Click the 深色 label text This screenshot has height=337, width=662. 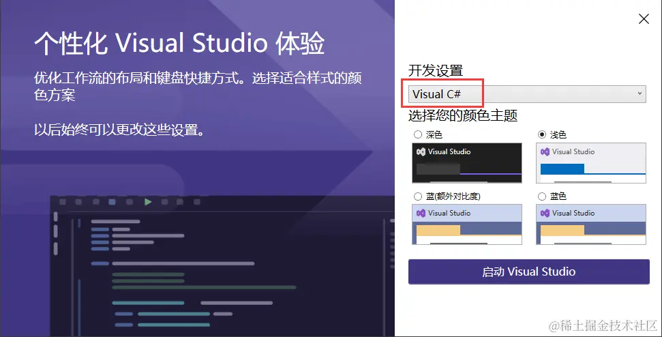pyautogui.click(x=434, y=134)
